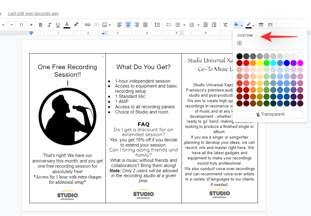This screenshot has width=311, height=216.
Task: Click the checklist icon
Action: pos(169,25)
